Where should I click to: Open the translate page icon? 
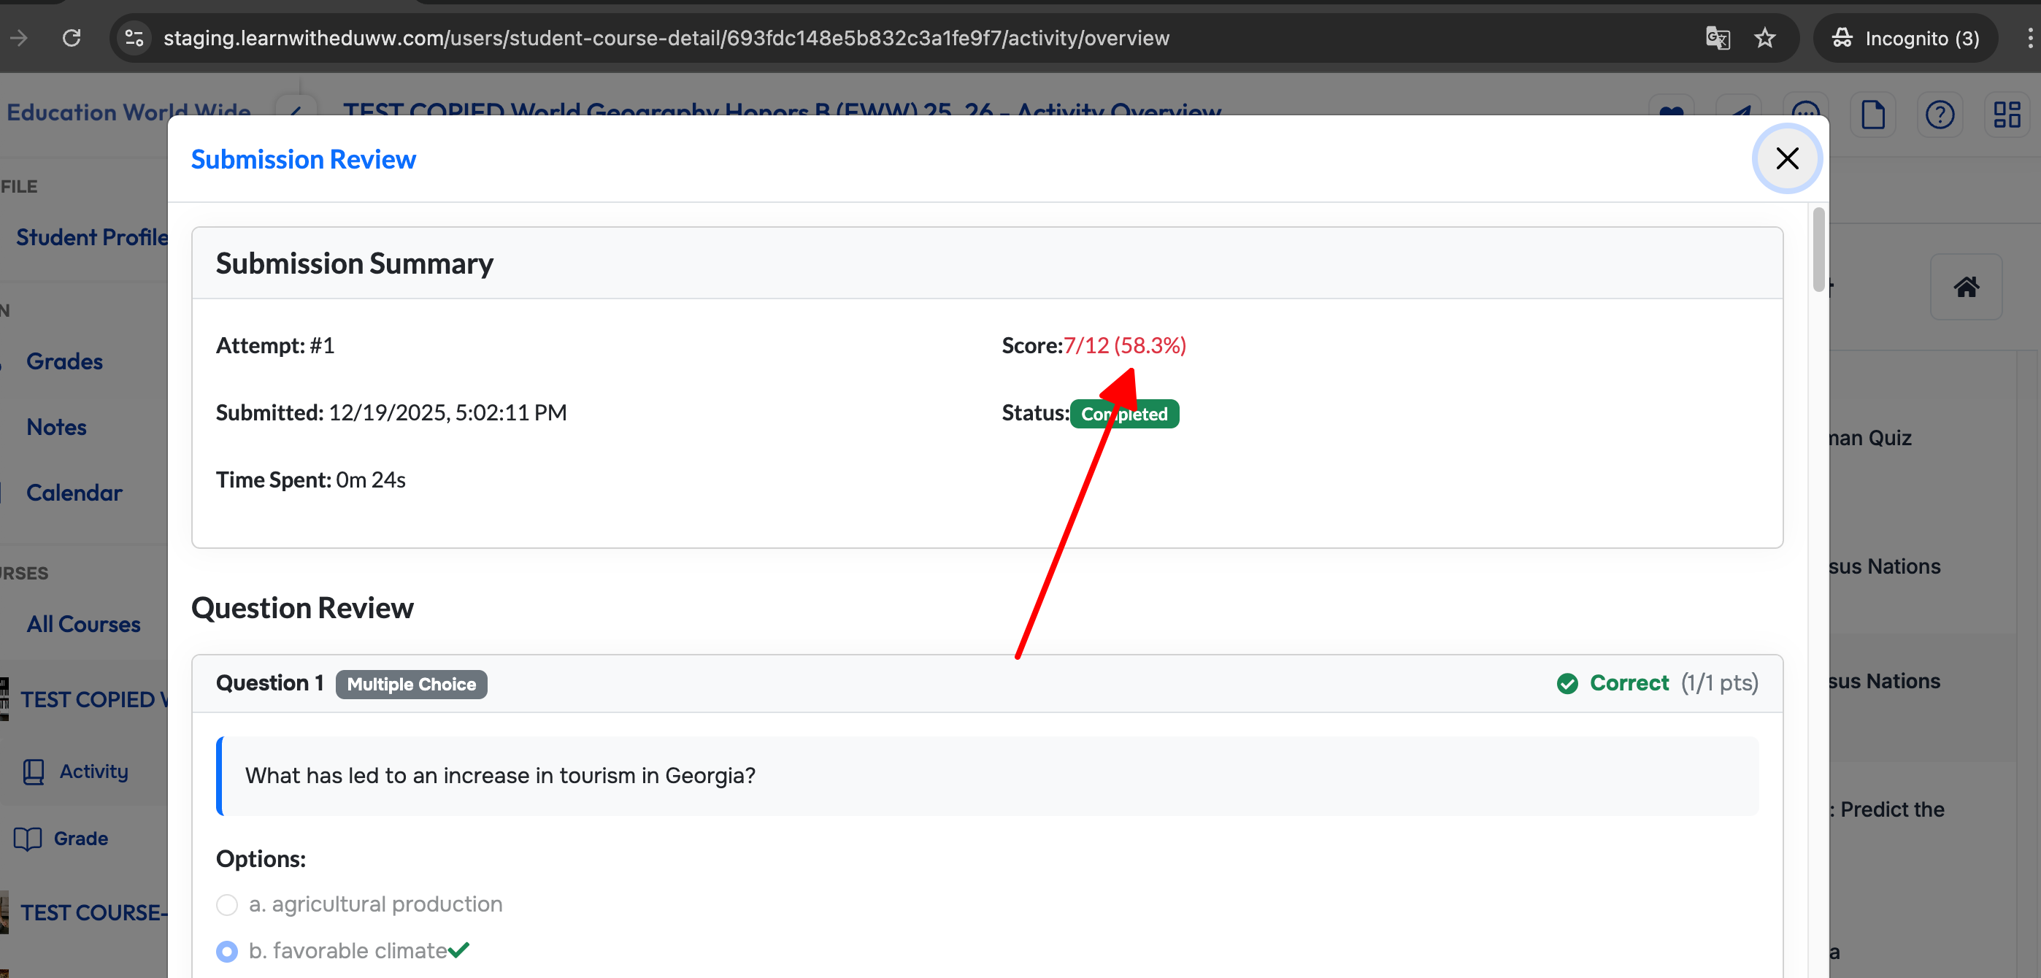(1717, 38)
